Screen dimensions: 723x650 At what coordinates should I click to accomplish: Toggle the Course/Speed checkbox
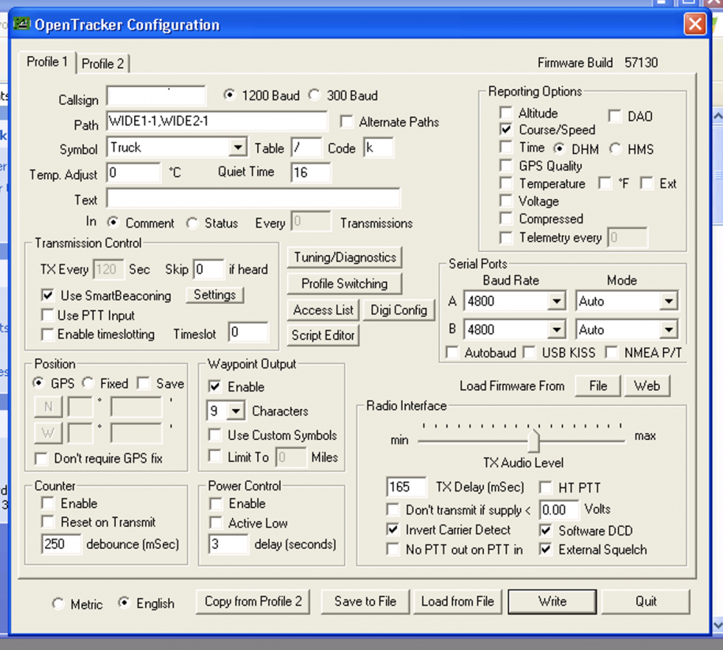[506, 130]
